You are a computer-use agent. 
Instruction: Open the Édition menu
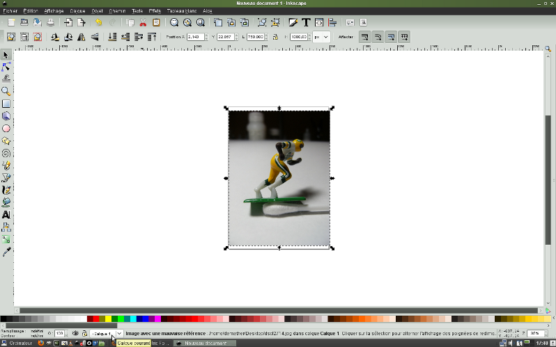pos(31,11)
